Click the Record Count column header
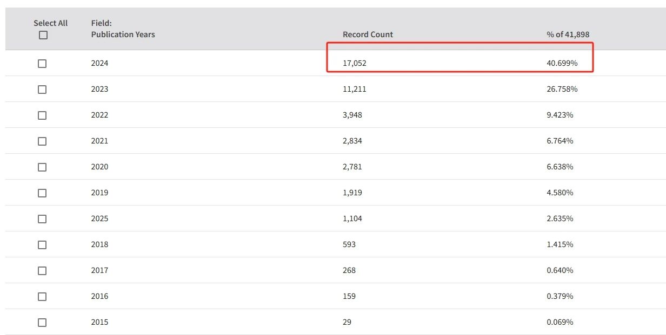666x335 pixels. click(368, 35)
